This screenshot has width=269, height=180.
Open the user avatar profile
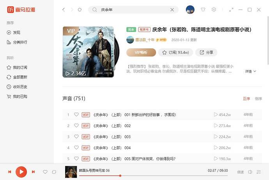click(x=190, y=10)
